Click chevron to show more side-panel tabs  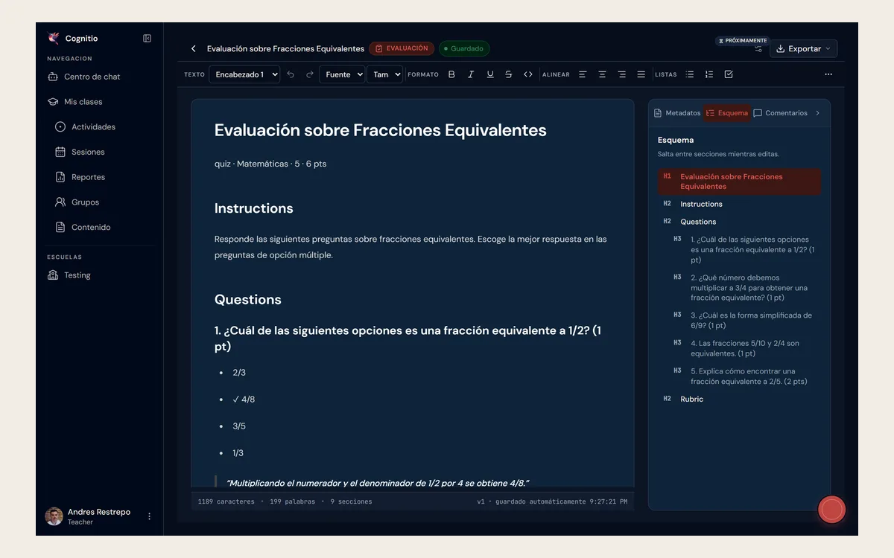click(x=817, y=113)
